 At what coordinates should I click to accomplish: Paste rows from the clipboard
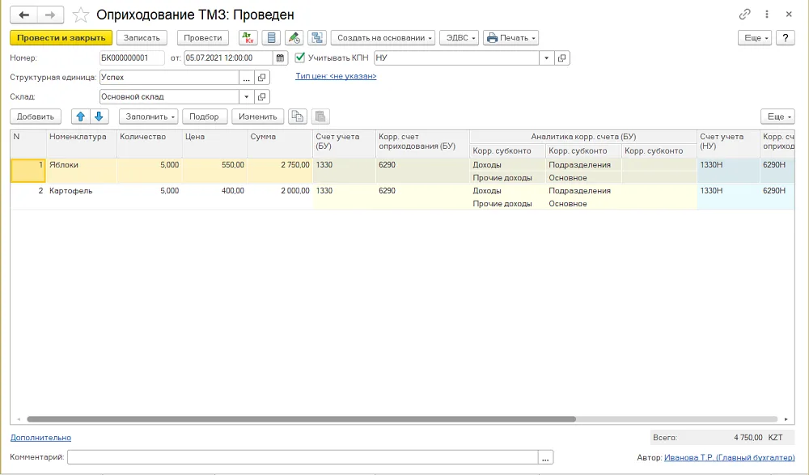click(320, 117)
